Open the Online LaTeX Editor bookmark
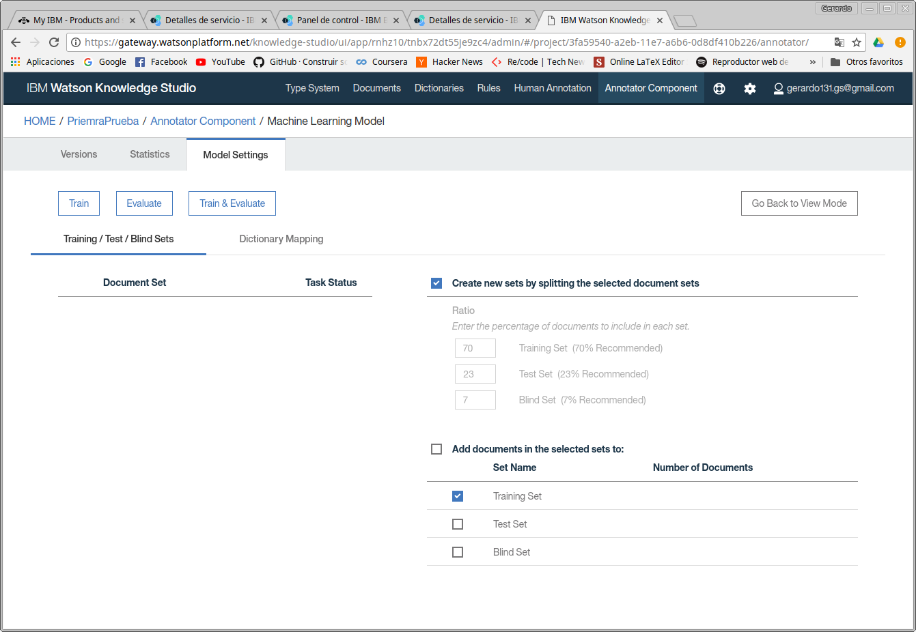The width and height of the screenshot is (916, 632). (639, 62)
